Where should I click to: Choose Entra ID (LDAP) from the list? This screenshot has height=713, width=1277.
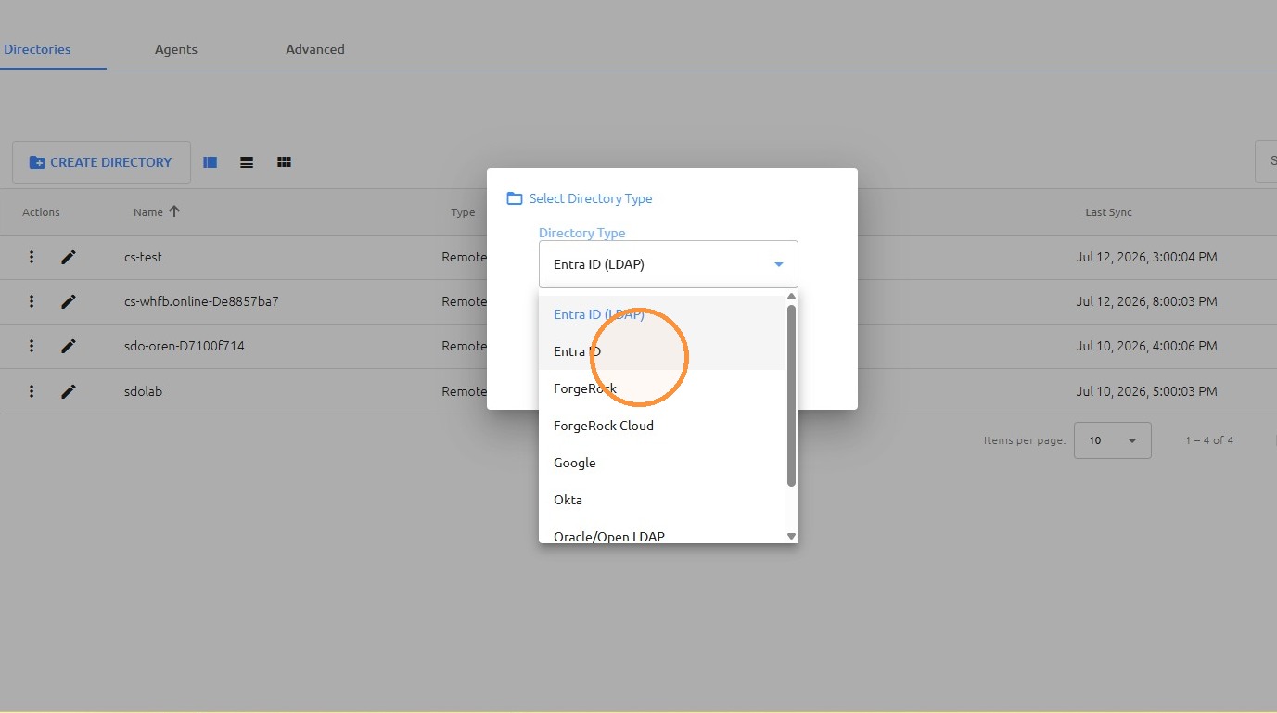click(x=662, y=314)
